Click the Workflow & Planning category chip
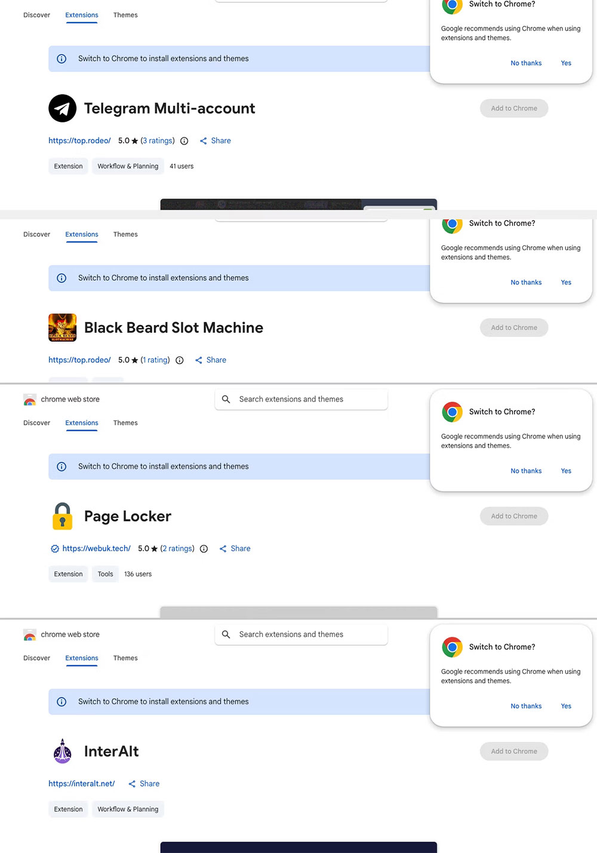 tap(128, 166)
